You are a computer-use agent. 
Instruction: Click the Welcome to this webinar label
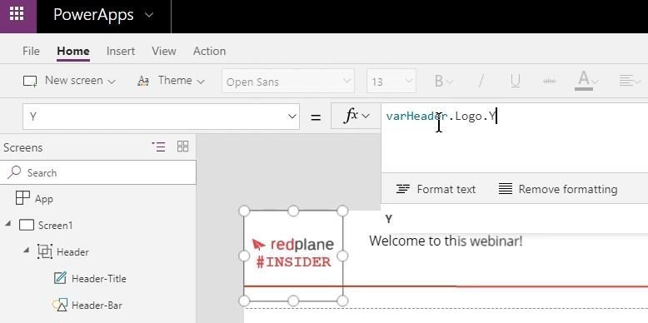click(446, 241)
